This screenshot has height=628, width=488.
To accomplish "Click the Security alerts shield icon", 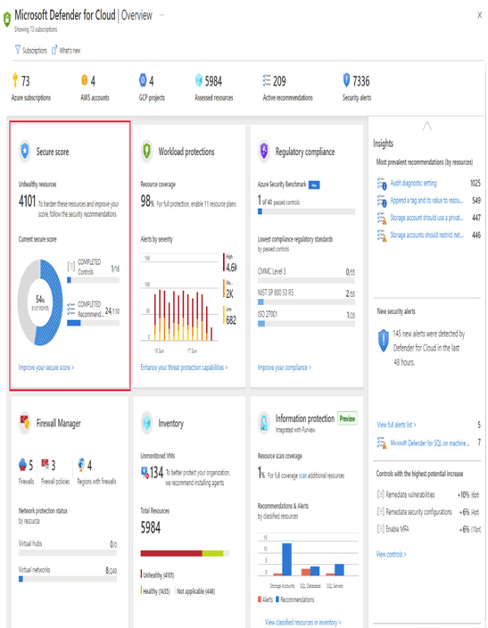I will click(346, 80).
